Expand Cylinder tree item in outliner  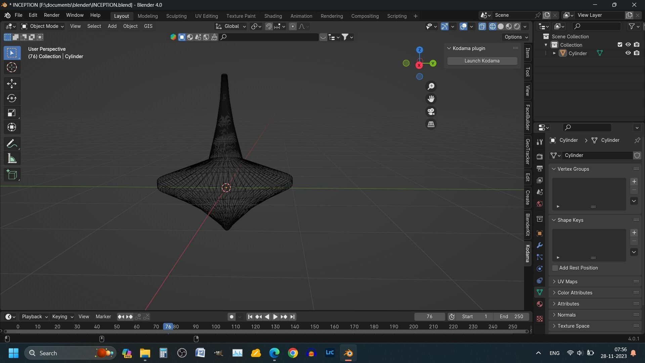554,53
